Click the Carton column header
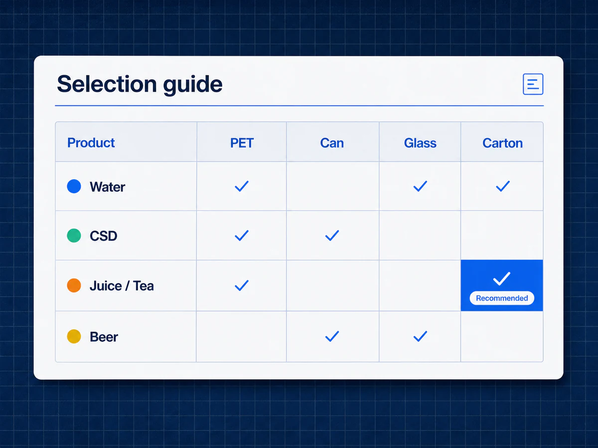The width and height of the screenshot is (598, 448). click(502, 143)
